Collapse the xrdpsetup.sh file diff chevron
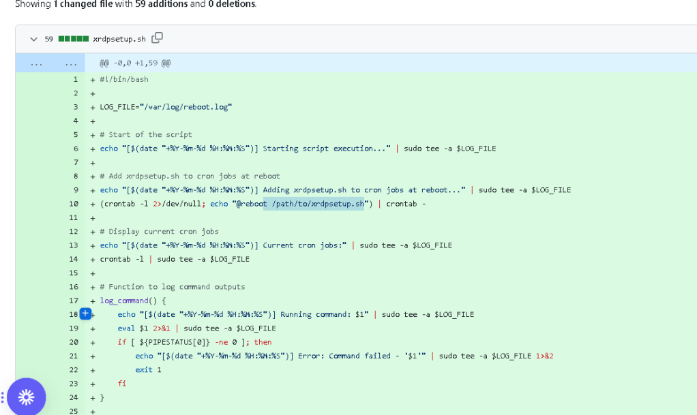 tap(34, 39)
